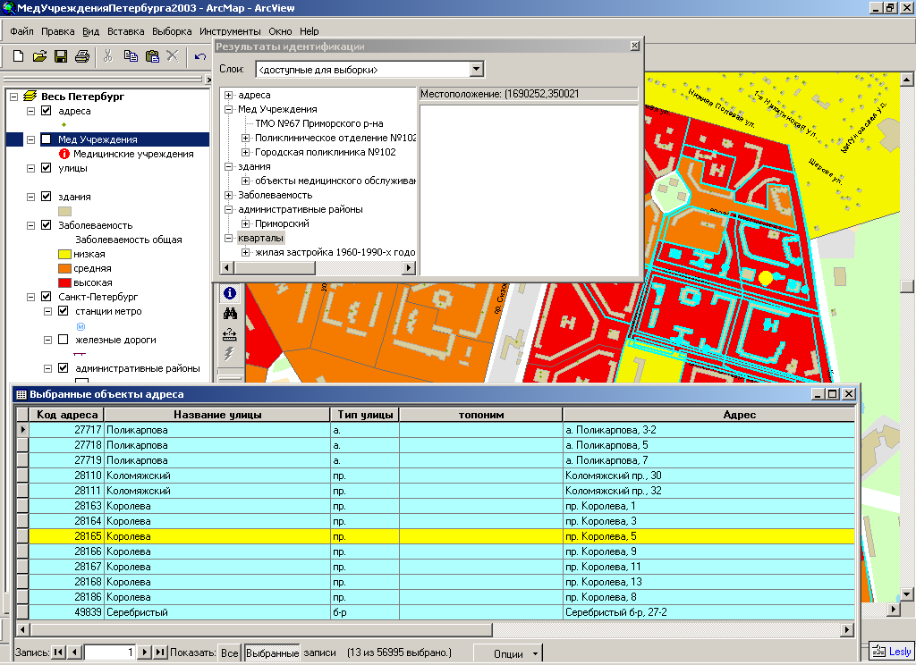The height and width of the screenshot is (665, 916).
Task: Toggle the улицы layer checkbox
Action: pyautogui.click(x=47, y=167)
